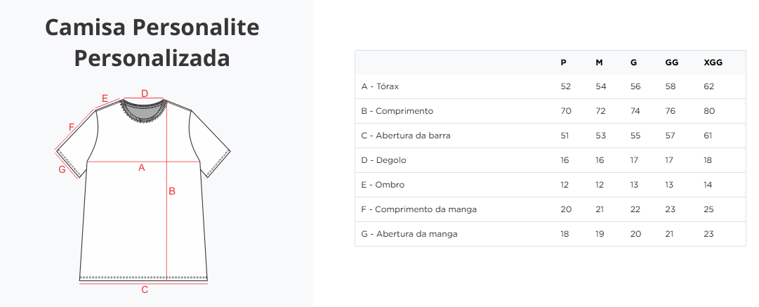Click the red letter C hem label

point(144,289)
